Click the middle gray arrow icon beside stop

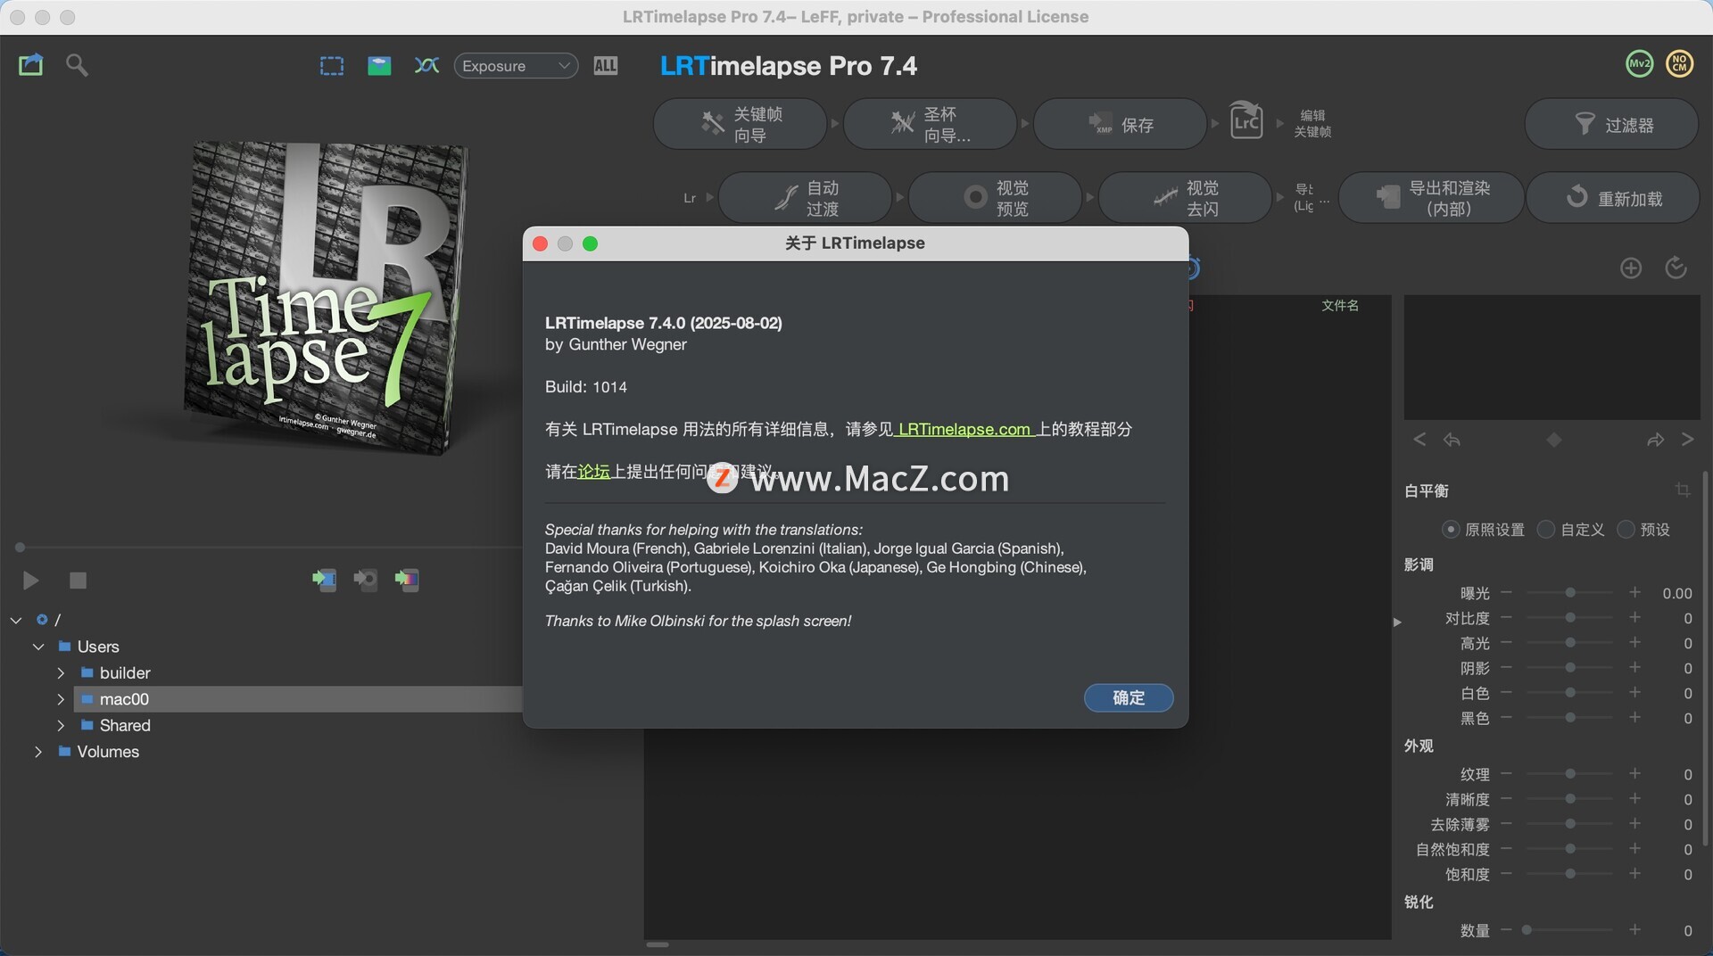366,581
